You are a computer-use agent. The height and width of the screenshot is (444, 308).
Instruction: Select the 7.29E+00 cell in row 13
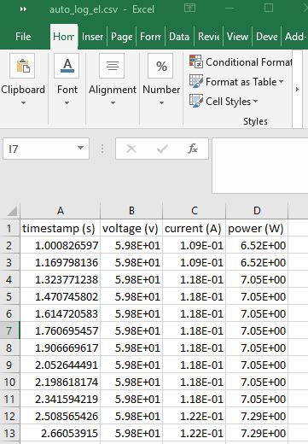(257, 433)
